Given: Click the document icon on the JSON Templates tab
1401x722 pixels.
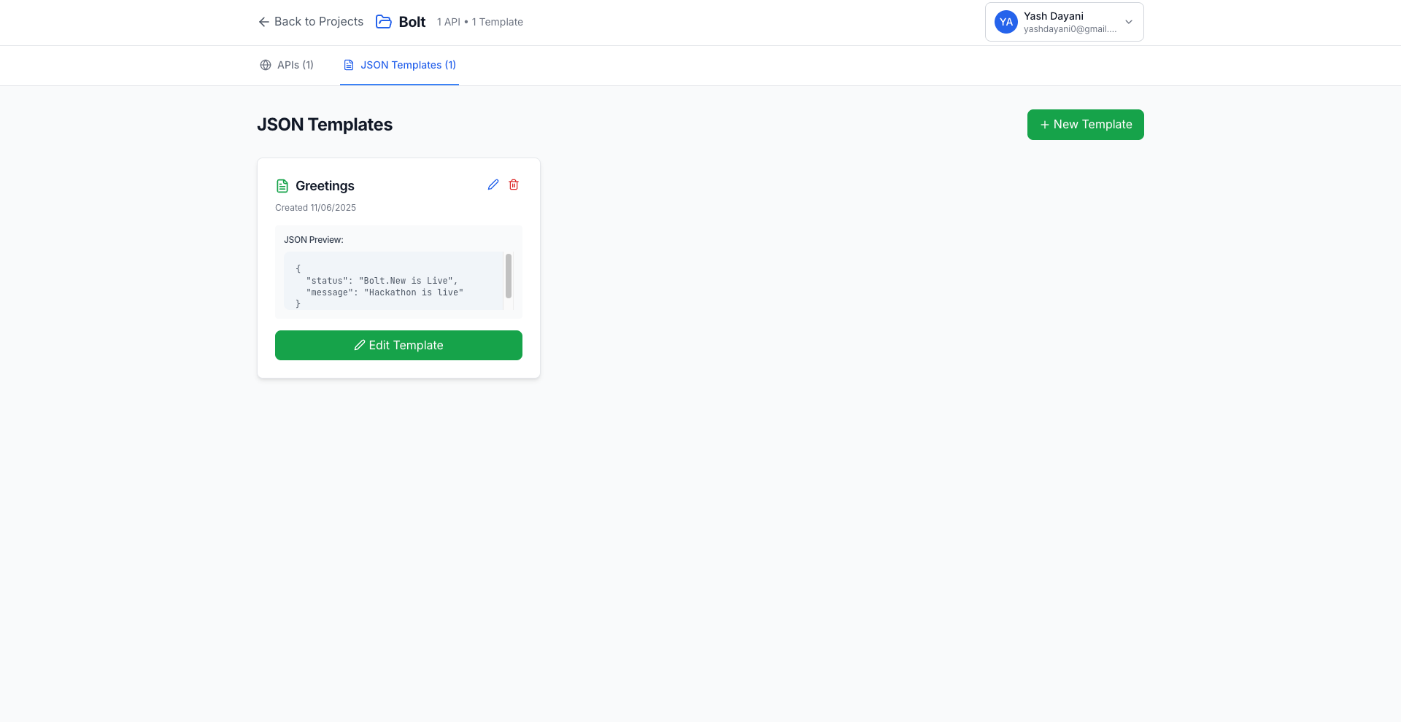Looking at the screenshot, I should coord(348,65).
